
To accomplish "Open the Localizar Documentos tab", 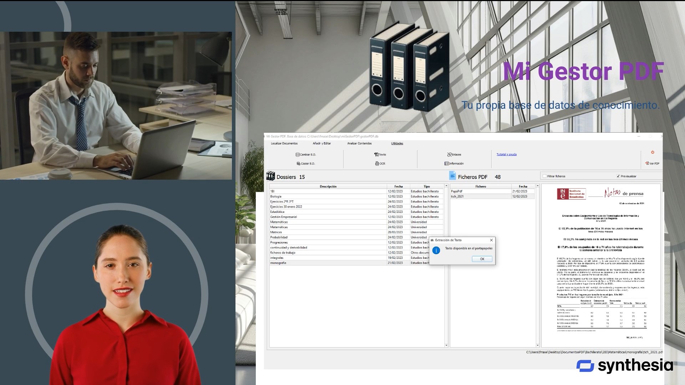I will [x=284, y=143].
